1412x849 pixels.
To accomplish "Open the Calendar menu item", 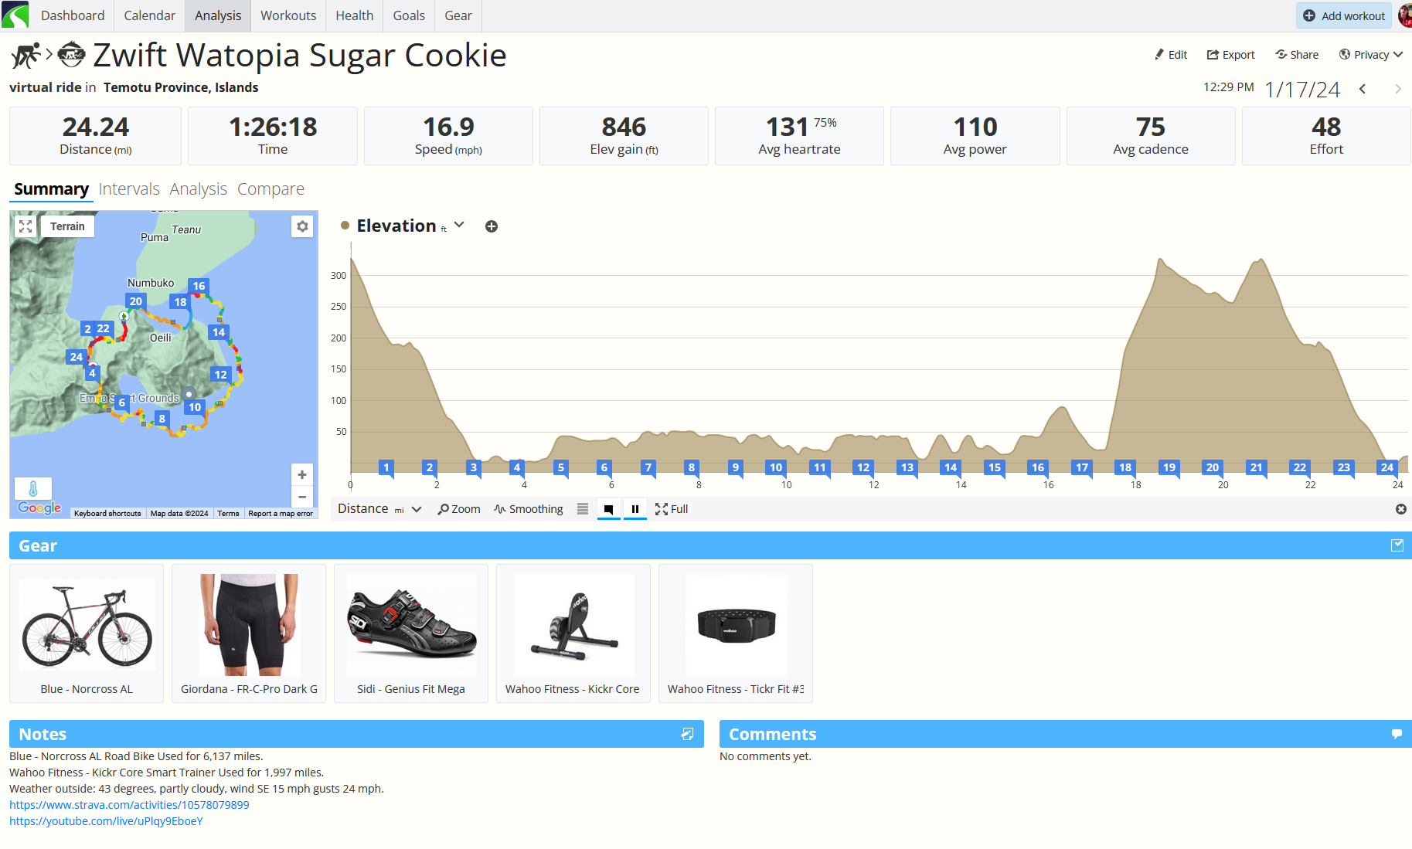I will [x=150, y=15].
